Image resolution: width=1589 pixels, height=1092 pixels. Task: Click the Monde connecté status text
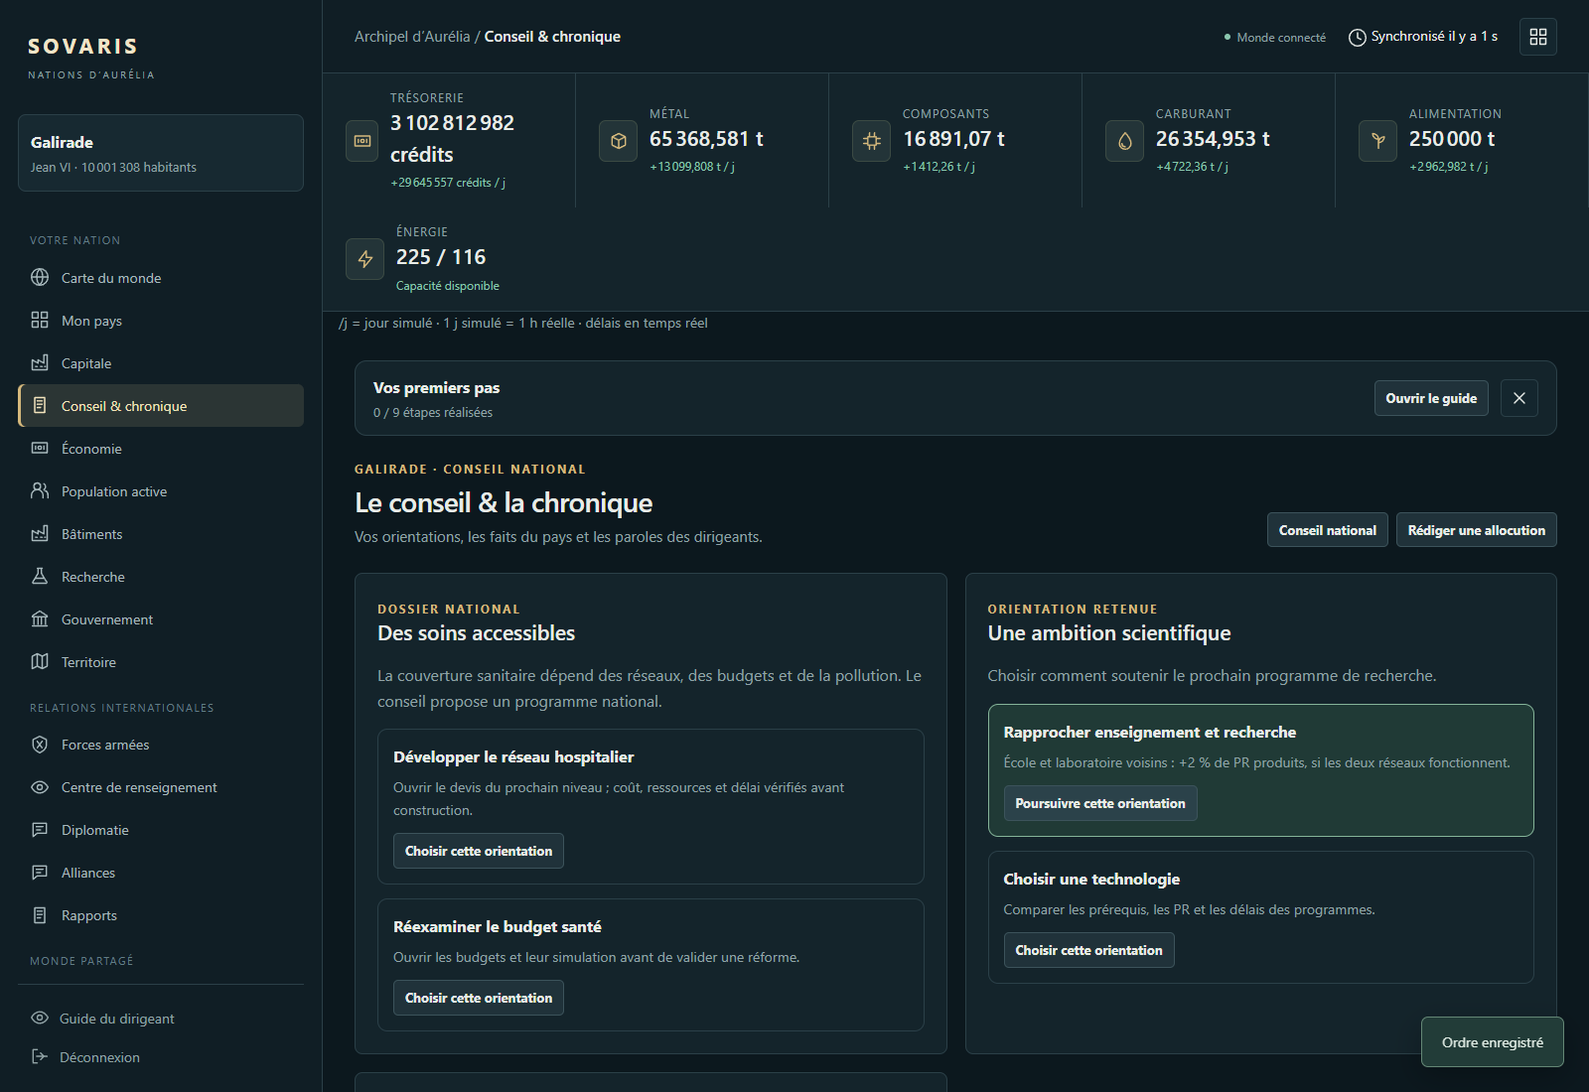[x=1281, y=38]
